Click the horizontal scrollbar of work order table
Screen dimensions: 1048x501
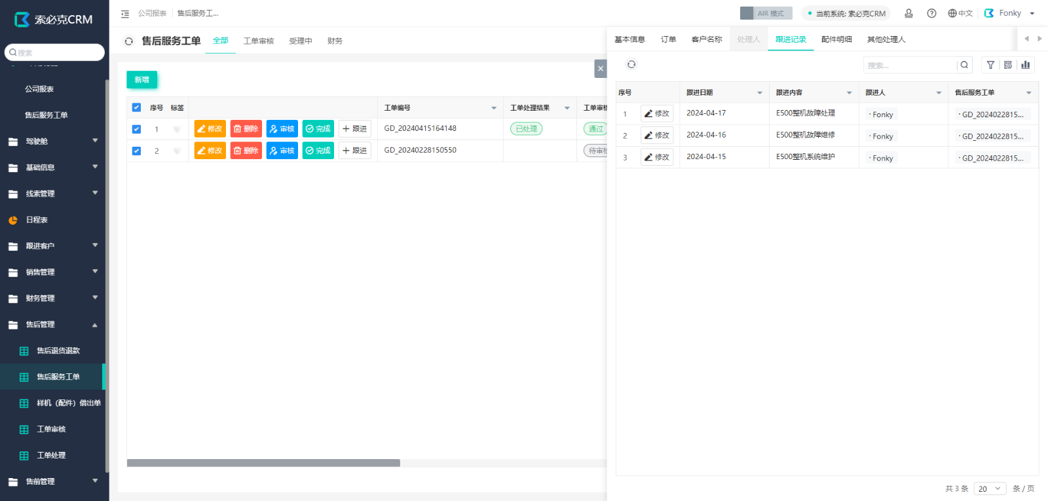tap(263, 463)
